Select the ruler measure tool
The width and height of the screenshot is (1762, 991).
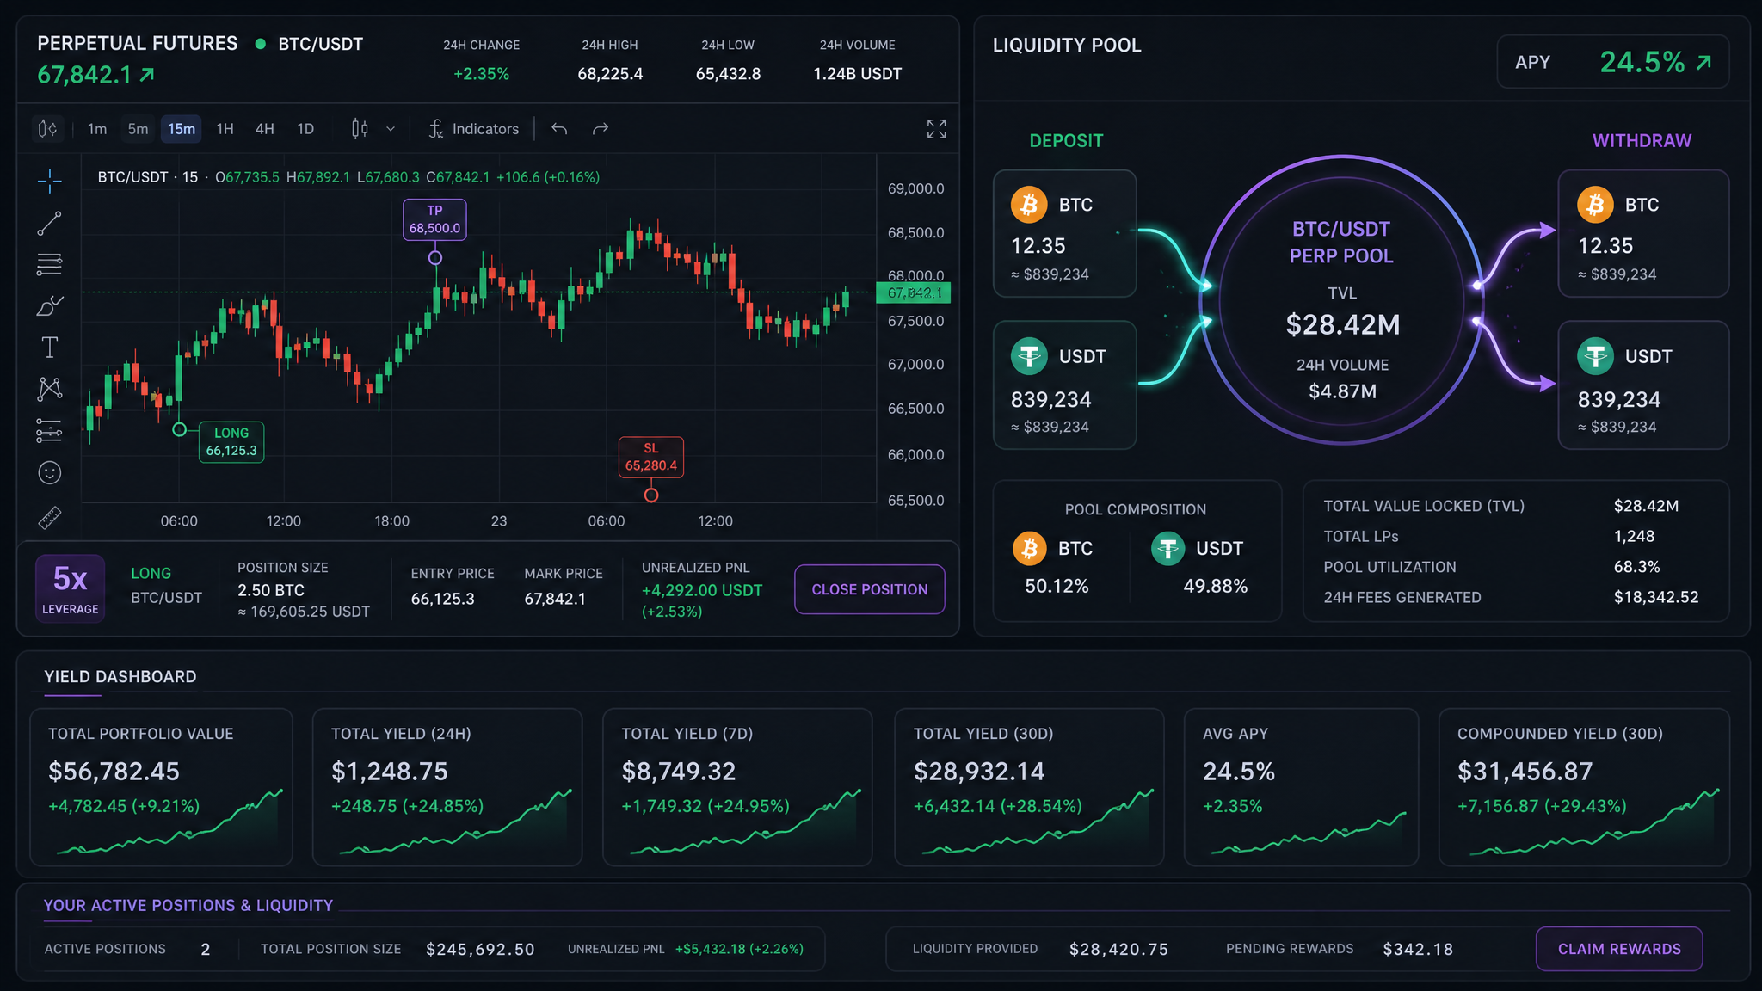(x=50, y=518)
